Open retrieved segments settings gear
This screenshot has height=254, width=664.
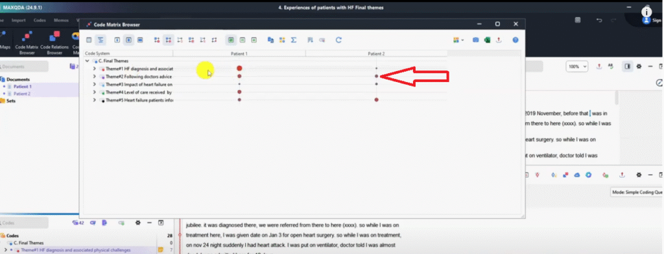coord(639,175)
